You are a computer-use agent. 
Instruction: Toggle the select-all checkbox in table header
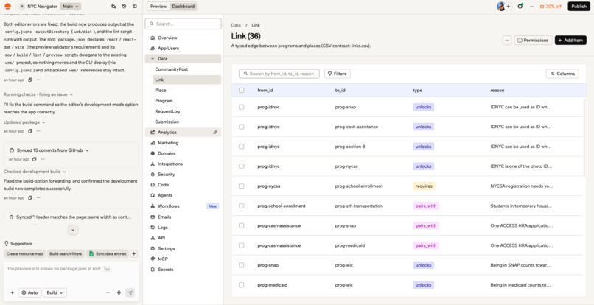(x=241, y=90)
